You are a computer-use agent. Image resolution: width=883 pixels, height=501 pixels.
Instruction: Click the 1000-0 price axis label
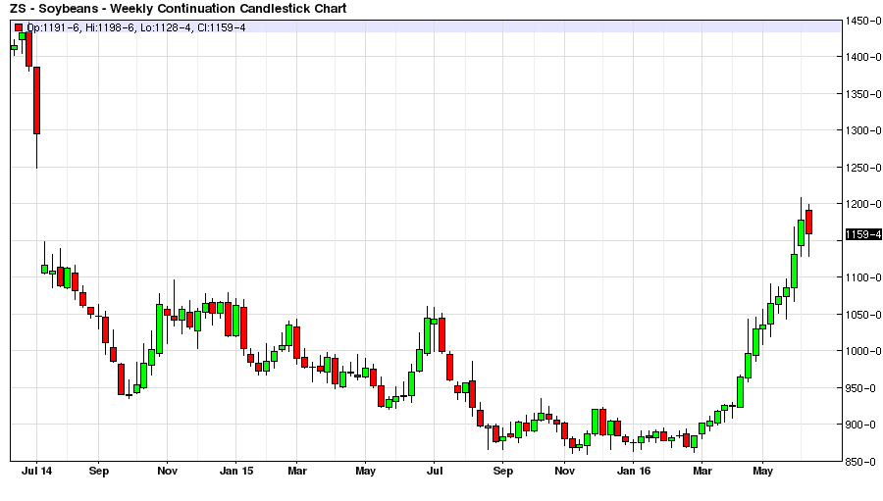(x=862, y=351)
